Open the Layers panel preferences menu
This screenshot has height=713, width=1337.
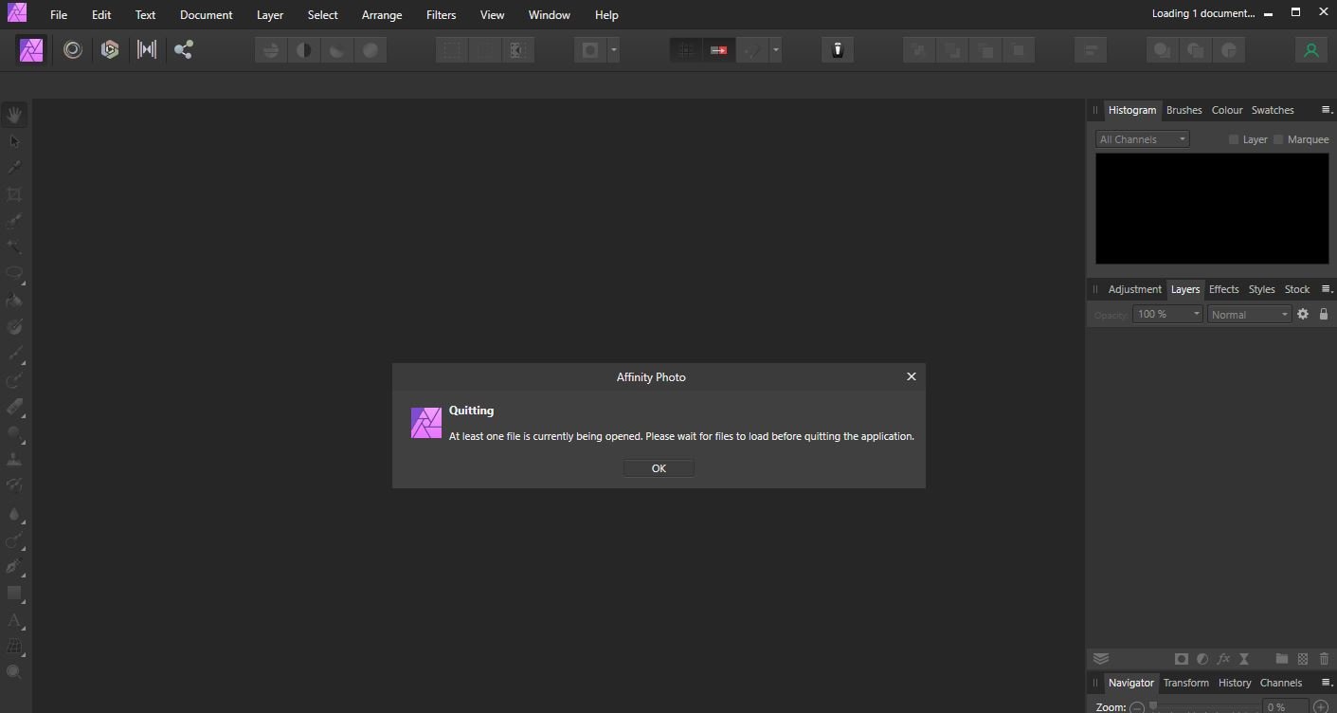(x=1326, y=289)
